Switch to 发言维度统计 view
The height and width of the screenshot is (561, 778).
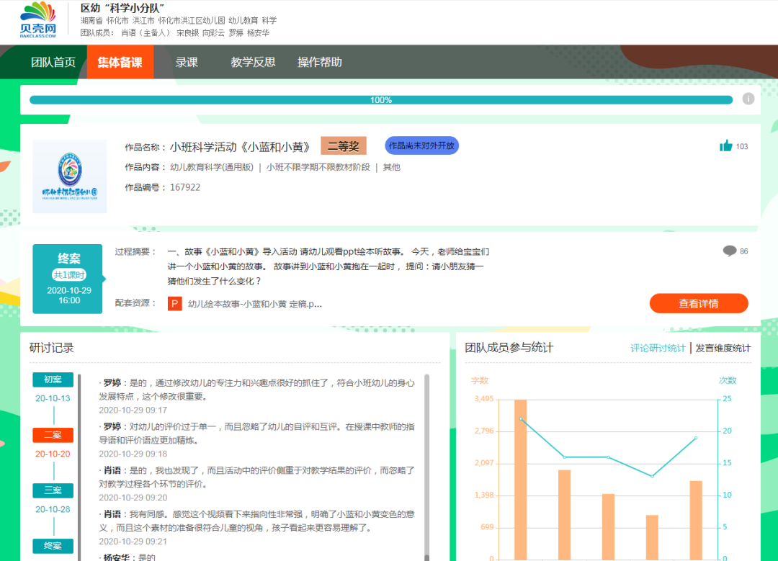pos(723,349)
